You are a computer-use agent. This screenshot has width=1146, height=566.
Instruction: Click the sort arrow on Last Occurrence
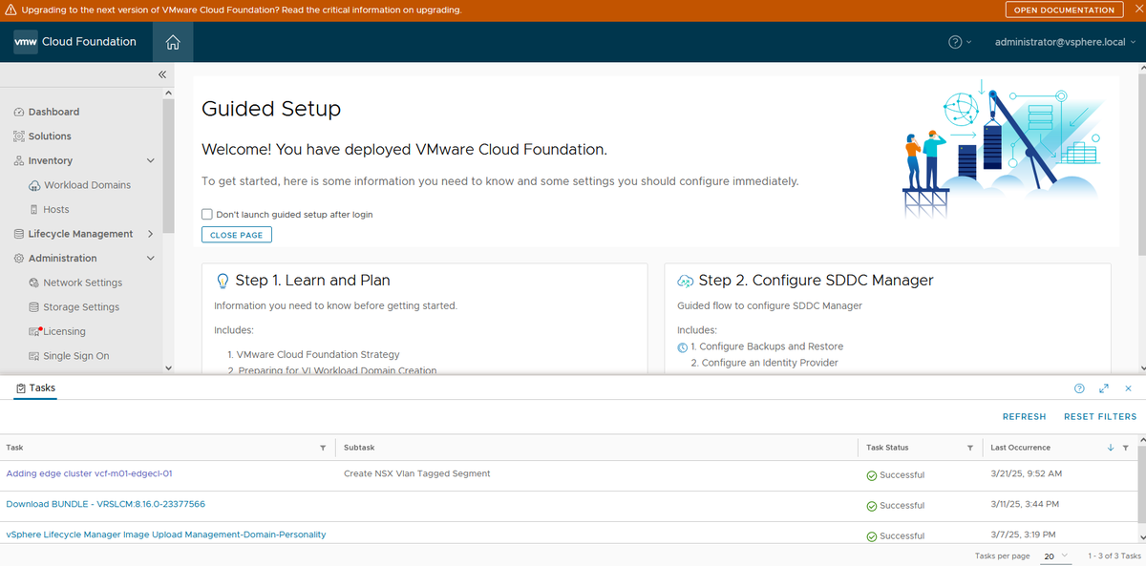1110,447
